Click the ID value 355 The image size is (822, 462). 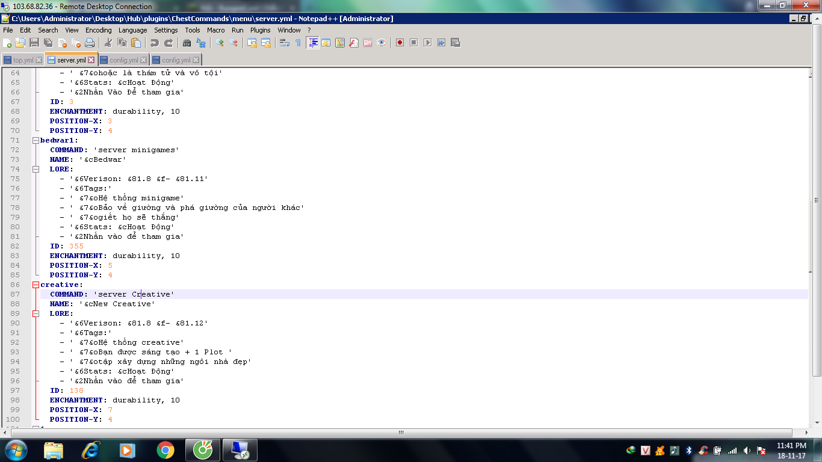(76, 246)
